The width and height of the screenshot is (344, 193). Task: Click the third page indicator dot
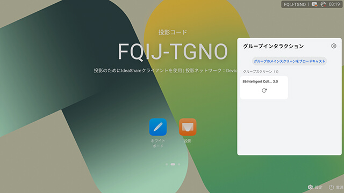[179, 164]
